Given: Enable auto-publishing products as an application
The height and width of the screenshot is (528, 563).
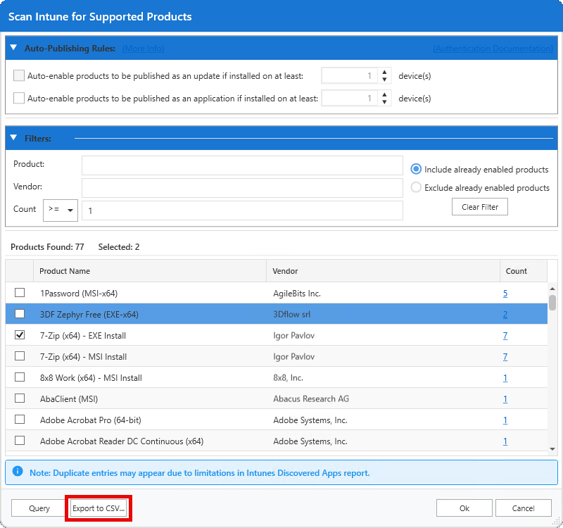Looking at the screenshot, I should click(18, 98).
